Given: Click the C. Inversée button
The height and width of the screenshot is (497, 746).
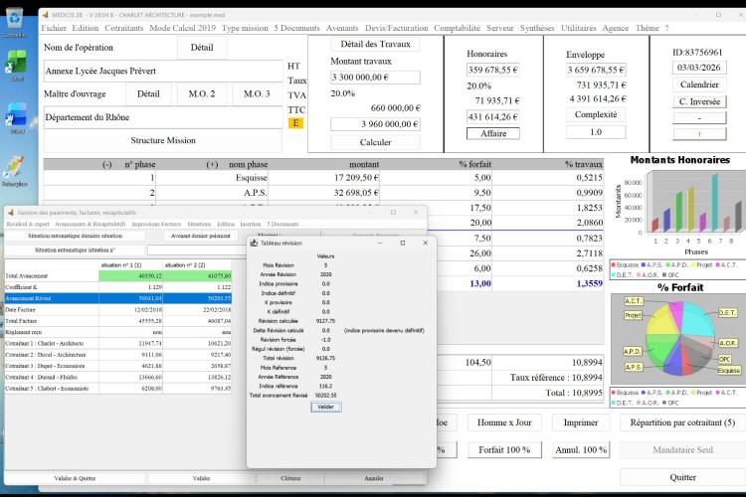Looking at the screenshot, I should pyautogui.click(x=699, y=101).
